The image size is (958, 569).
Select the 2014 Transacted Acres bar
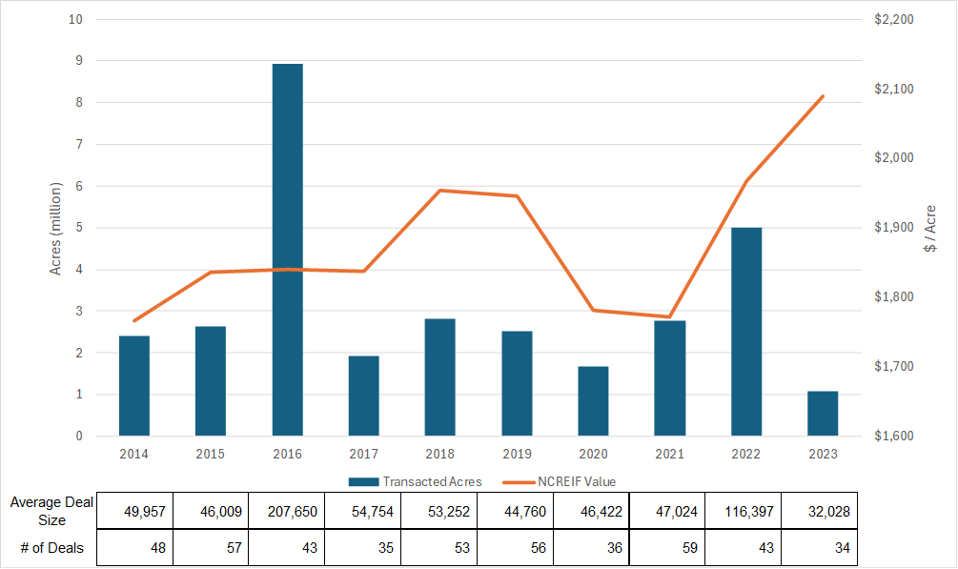tap(134, 386)
